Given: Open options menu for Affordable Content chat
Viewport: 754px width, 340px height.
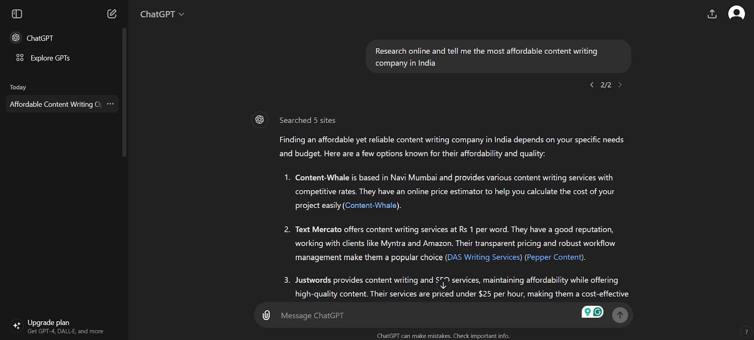Looking at the screenshot, I should (110, 104).
